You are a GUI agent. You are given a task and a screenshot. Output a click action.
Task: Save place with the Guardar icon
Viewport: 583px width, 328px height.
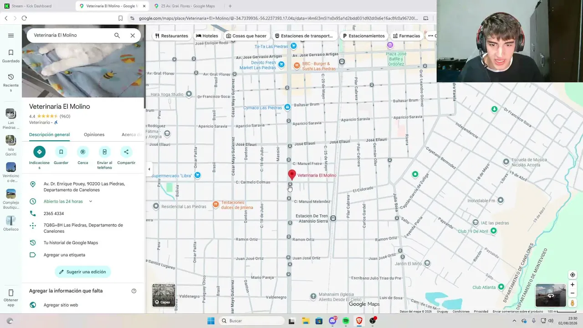pyautogui.click(x=61, y=152)
